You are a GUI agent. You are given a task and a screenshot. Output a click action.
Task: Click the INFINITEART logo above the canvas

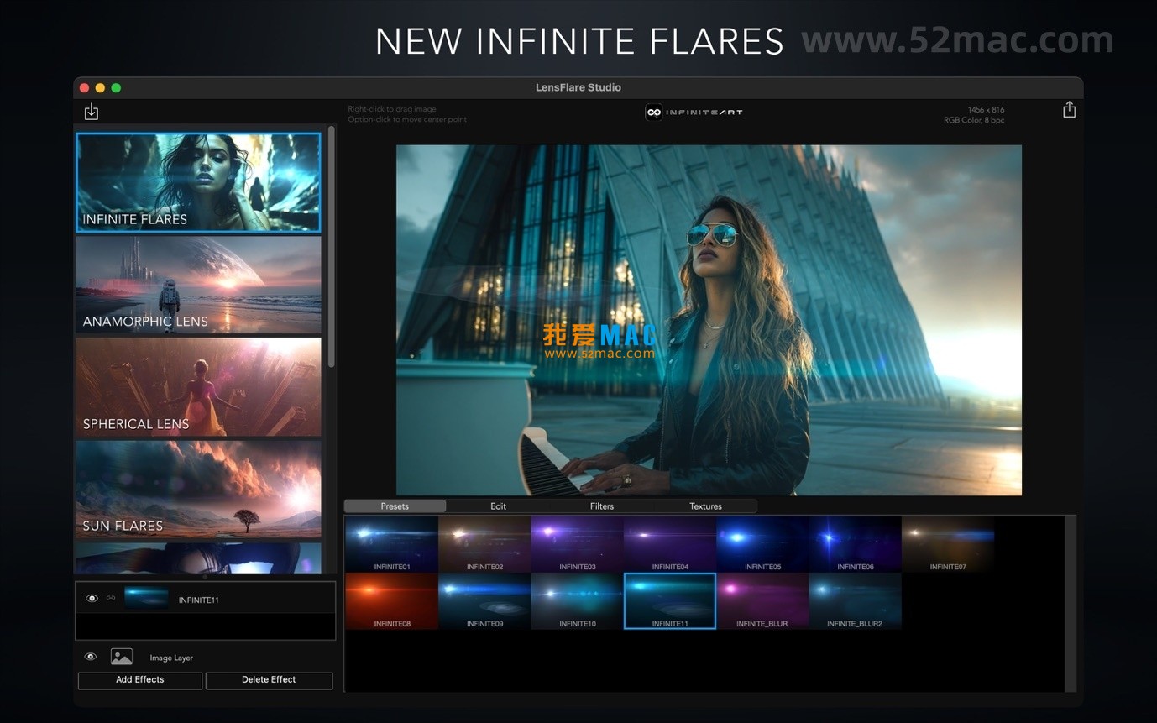(693, 111)
